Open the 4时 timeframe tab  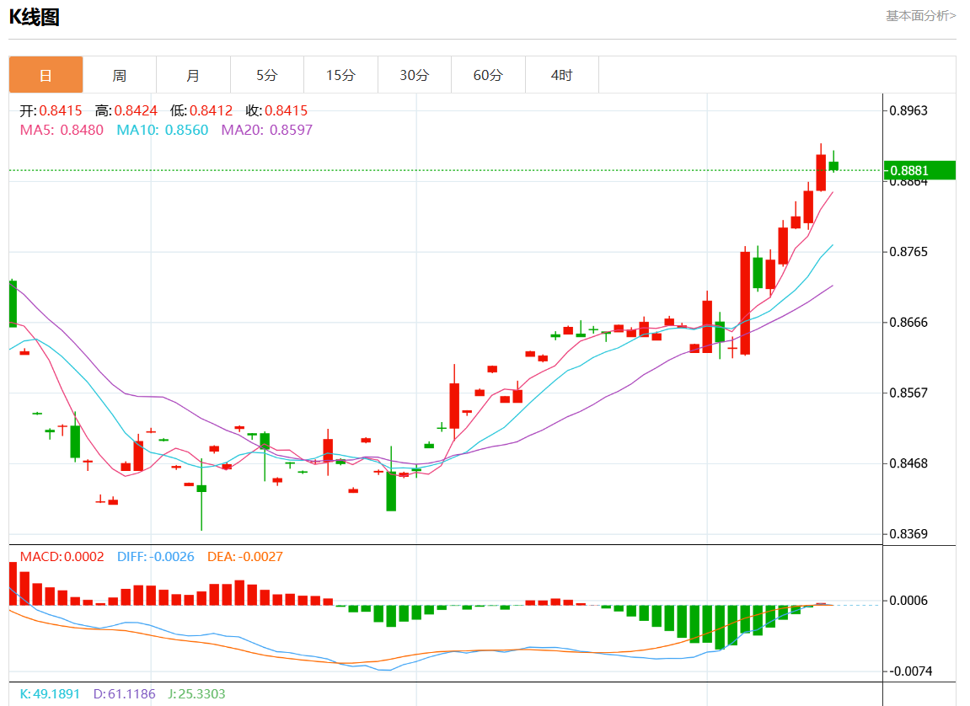[562, 75]
